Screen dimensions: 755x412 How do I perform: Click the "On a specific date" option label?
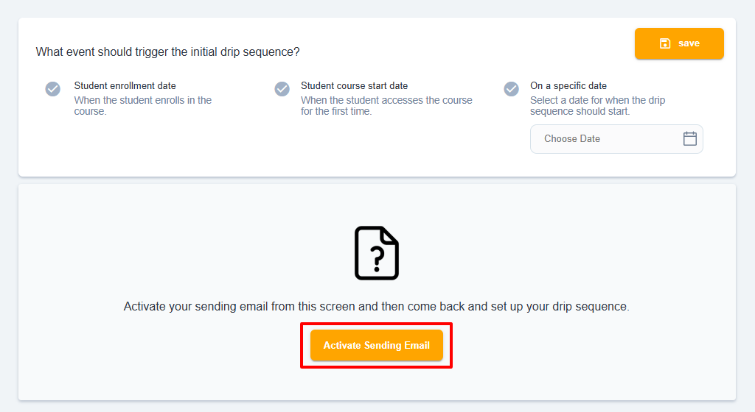tap(568, 85)
